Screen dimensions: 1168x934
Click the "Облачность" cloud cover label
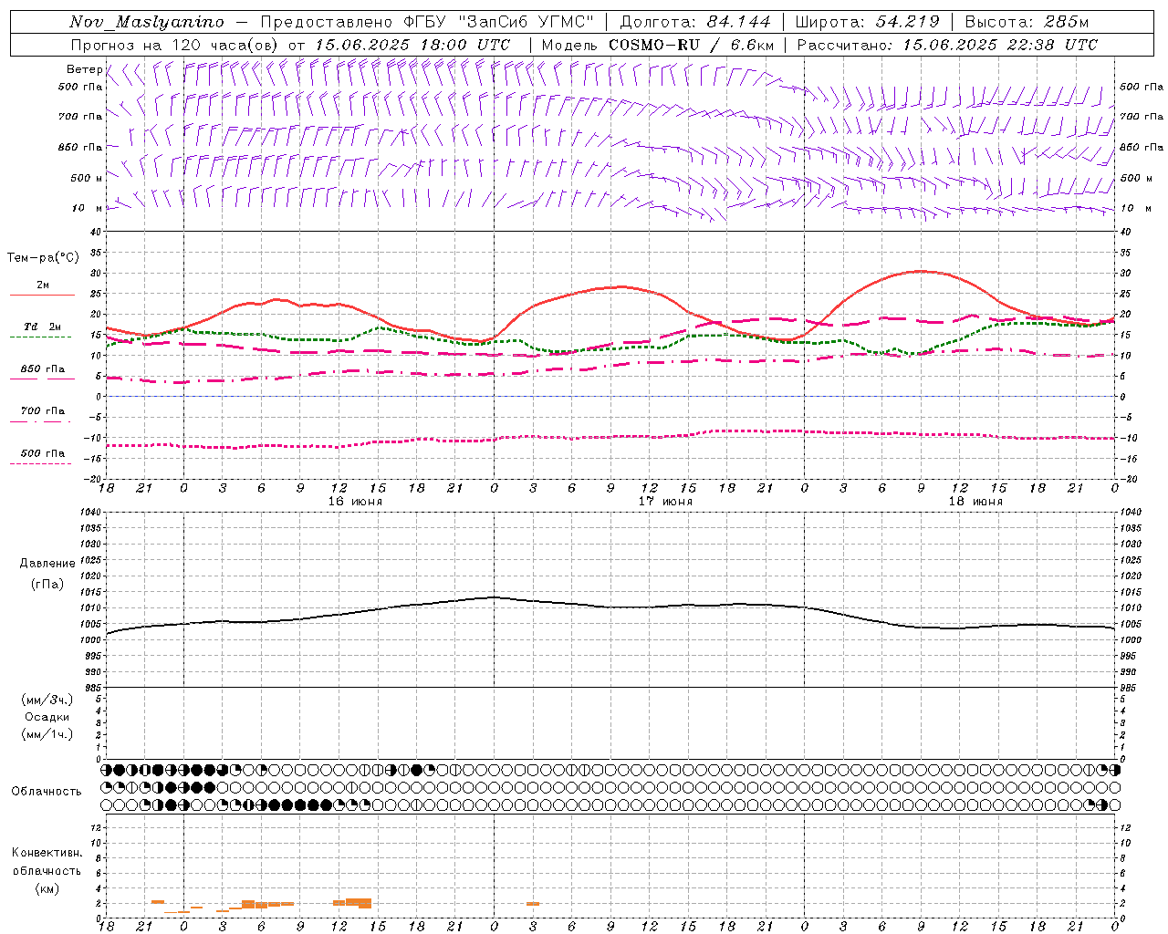[47, 792]
